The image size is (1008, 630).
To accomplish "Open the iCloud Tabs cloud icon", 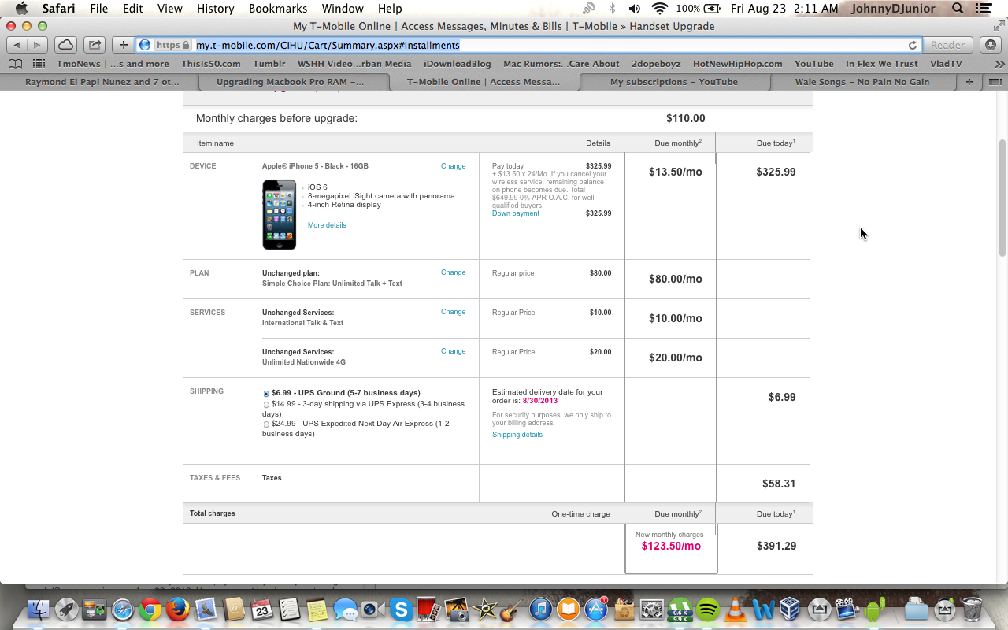I will (x=65, y=45).
